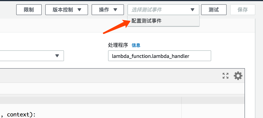Image resolution: width=263 pixels, height=118 pixels.
Task: Open the 版本控制 dropdown menu
Action: click(x=67, y=10)
